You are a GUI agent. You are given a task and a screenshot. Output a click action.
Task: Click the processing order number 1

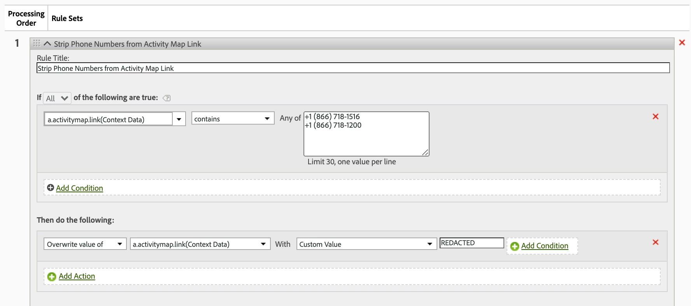click(17, 43)
